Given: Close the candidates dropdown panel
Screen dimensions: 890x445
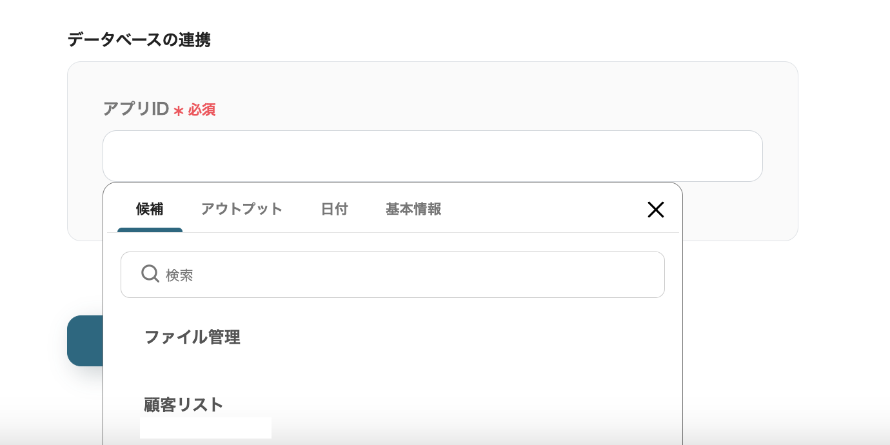Looking at the screenshot, I should 655,210.
